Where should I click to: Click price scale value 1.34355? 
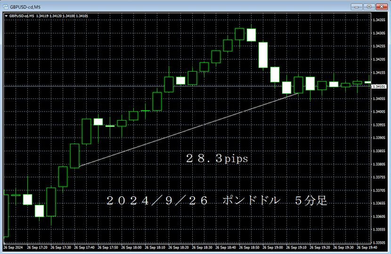click(x=379, y=20)
